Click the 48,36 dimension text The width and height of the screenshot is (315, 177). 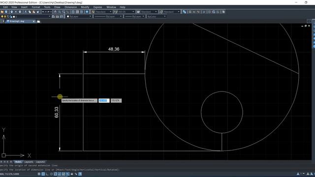click(x=114, y=49)
